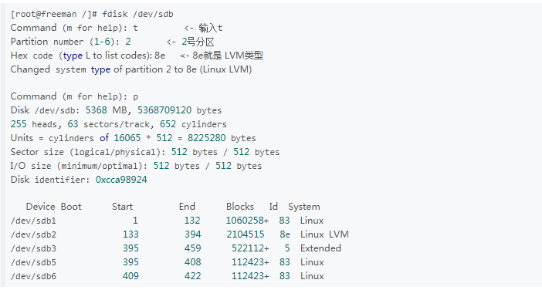Click the 'Sector size (logical/physical)' line
542x290 pixels.
[145, 152]
